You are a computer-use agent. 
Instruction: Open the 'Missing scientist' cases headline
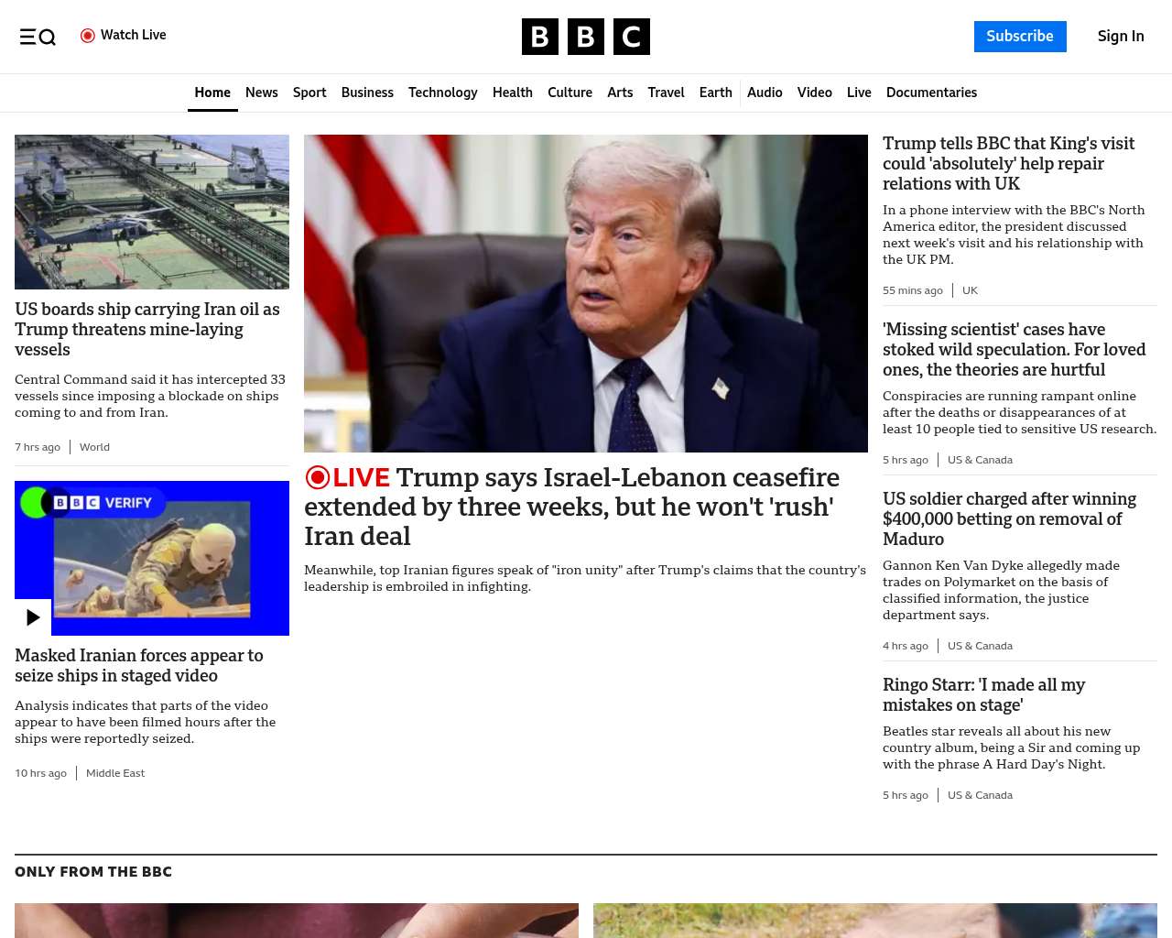(x=1014, y=349)
